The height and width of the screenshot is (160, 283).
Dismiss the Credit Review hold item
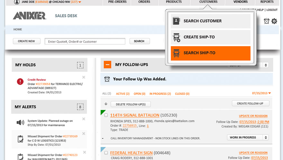pos(84,77)
